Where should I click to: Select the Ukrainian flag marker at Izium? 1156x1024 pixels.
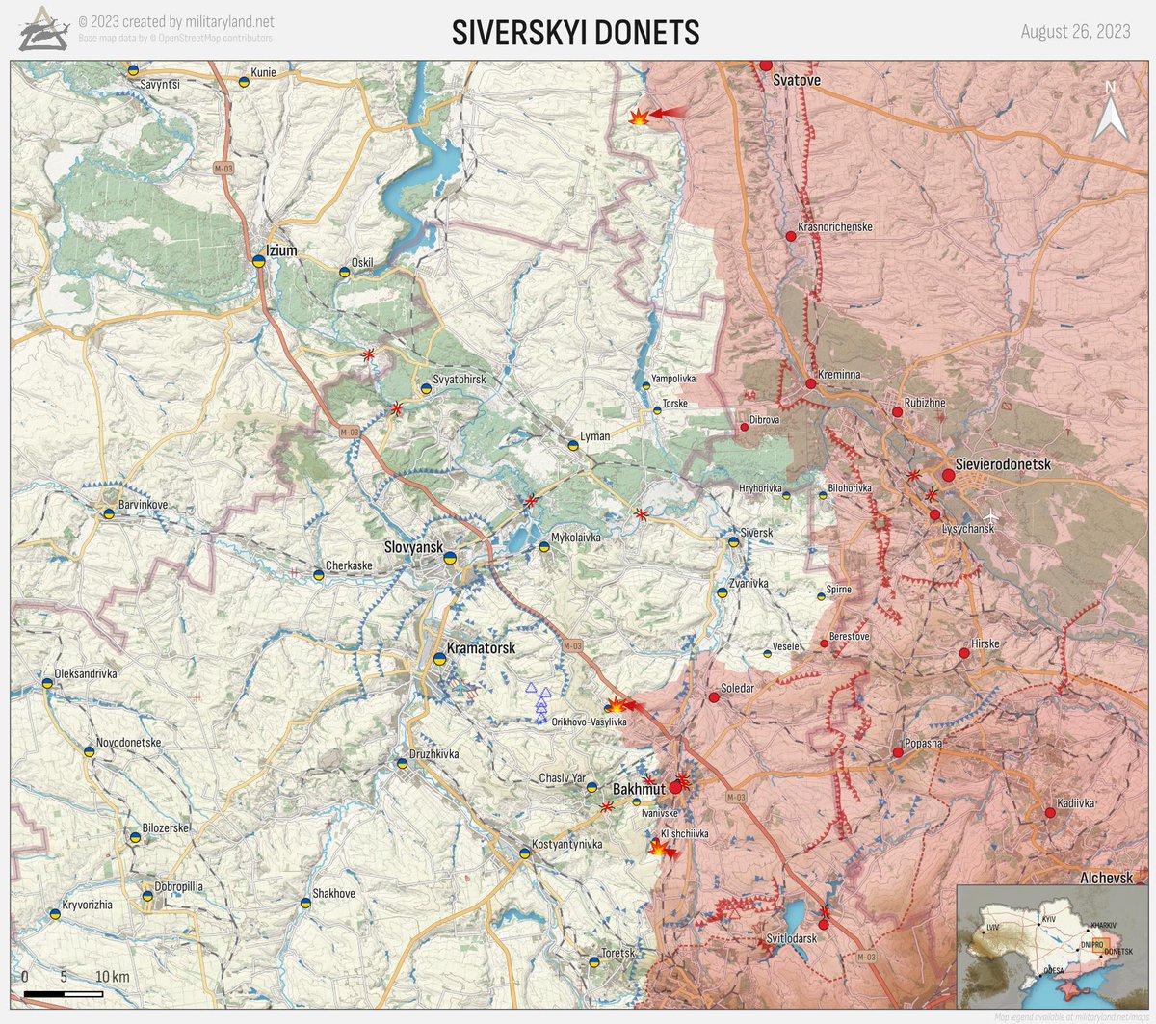(258, 259)
